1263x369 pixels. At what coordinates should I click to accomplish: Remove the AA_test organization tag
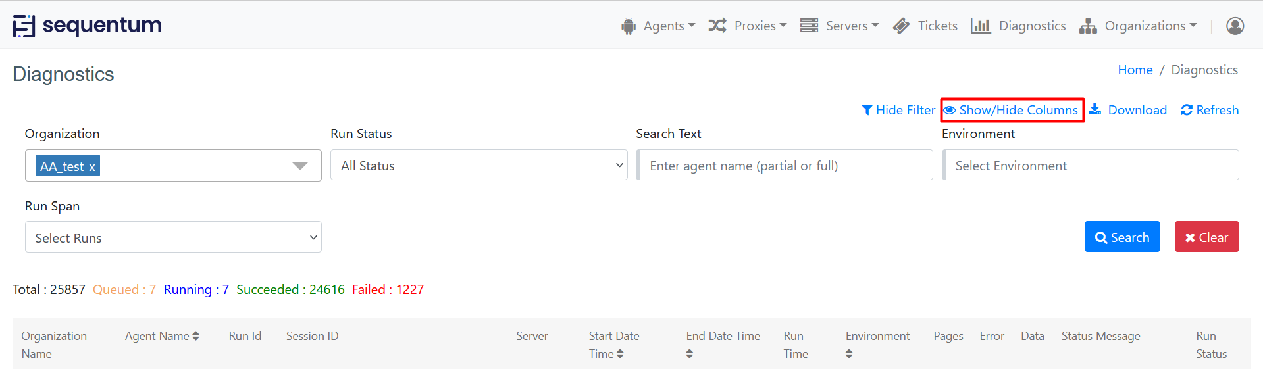92,167
